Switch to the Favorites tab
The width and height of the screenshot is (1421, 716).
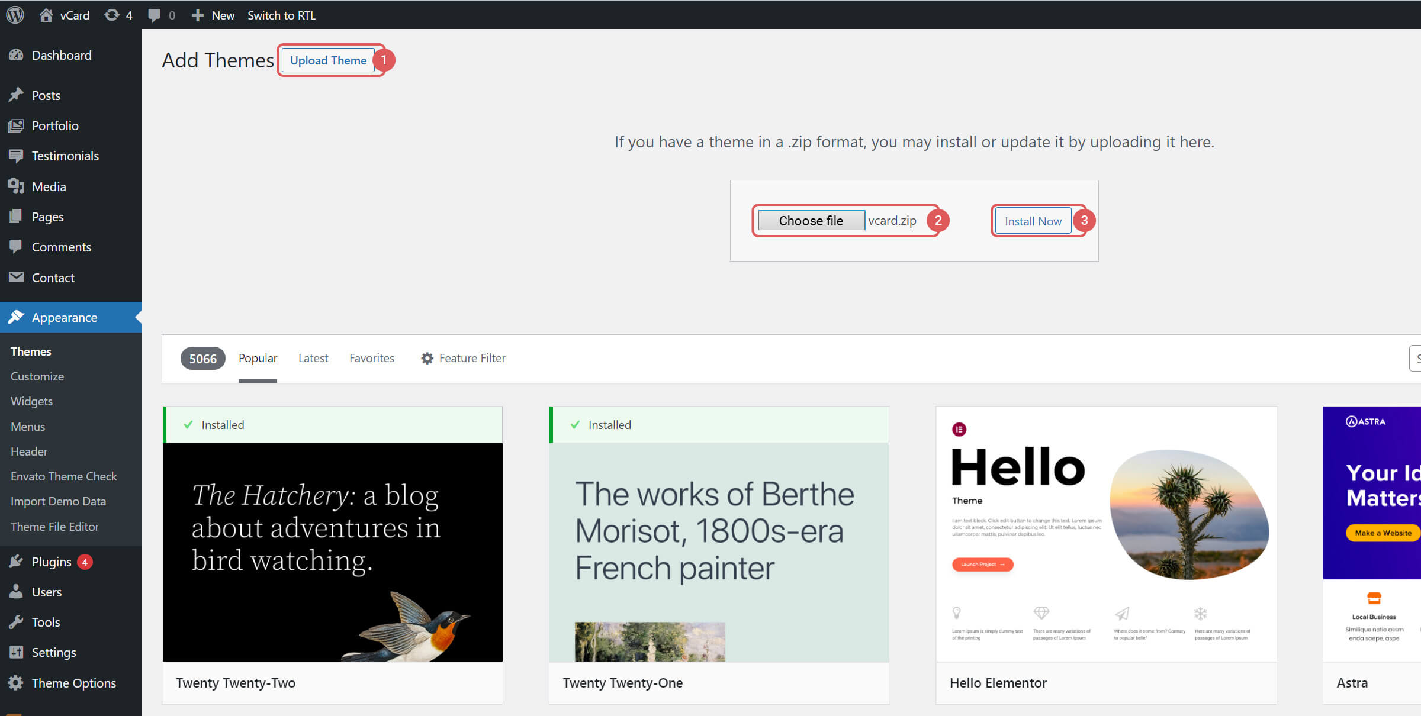pyautogui.click(x=372, y=358)
